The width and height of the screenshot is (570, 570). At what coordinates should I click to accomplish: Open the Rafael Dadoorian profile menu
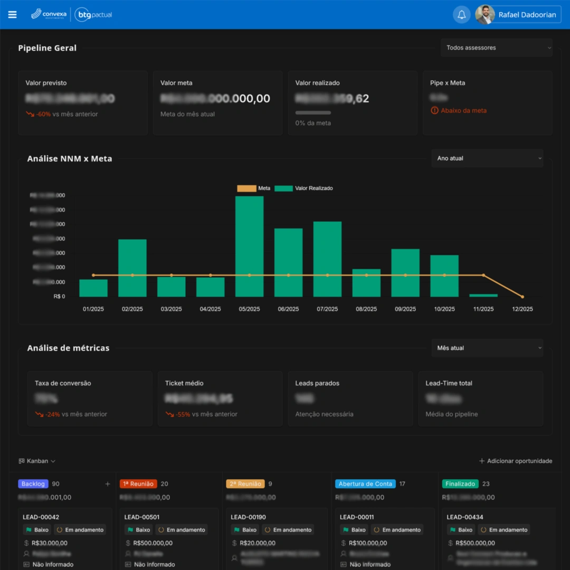(x=517, y=14)
